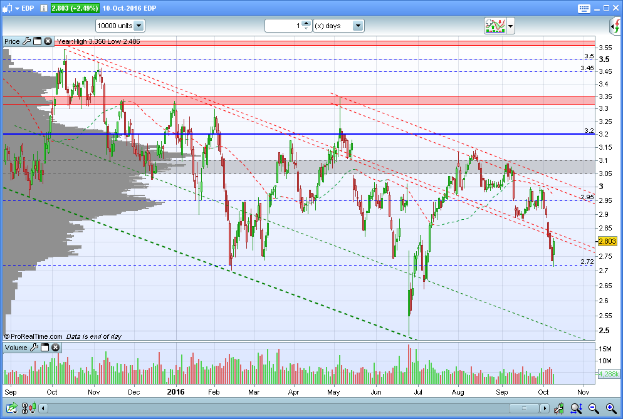
Task: Click the timeframe number input field
Action: click(284, 26)
